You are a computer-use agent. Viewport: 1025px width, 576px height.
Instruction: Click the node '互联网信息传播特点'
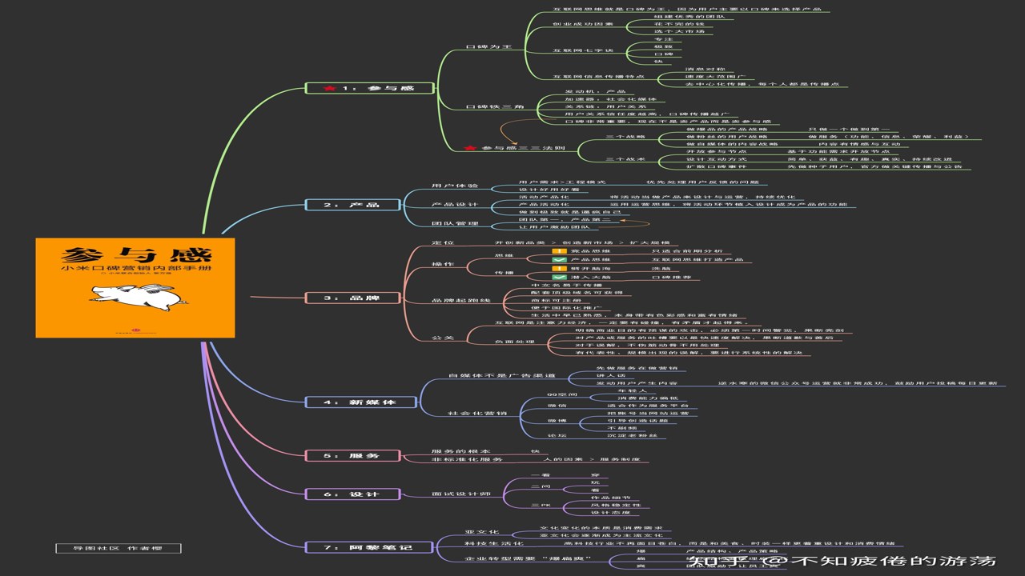coord(598,77)
